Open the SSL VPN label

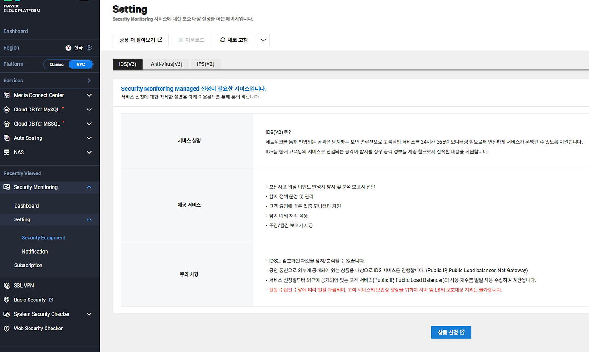[x=24, y=286]
